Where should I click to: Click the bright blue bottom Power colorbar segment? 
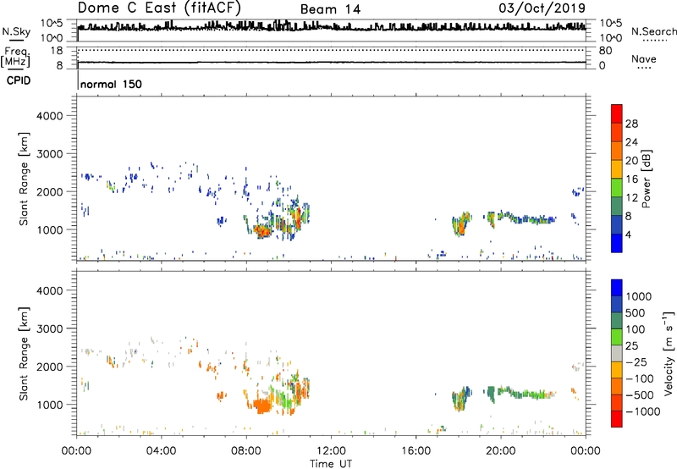617,243
